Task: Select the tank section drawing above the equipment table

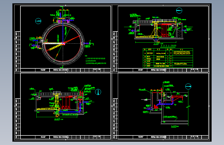Action: 159,29
